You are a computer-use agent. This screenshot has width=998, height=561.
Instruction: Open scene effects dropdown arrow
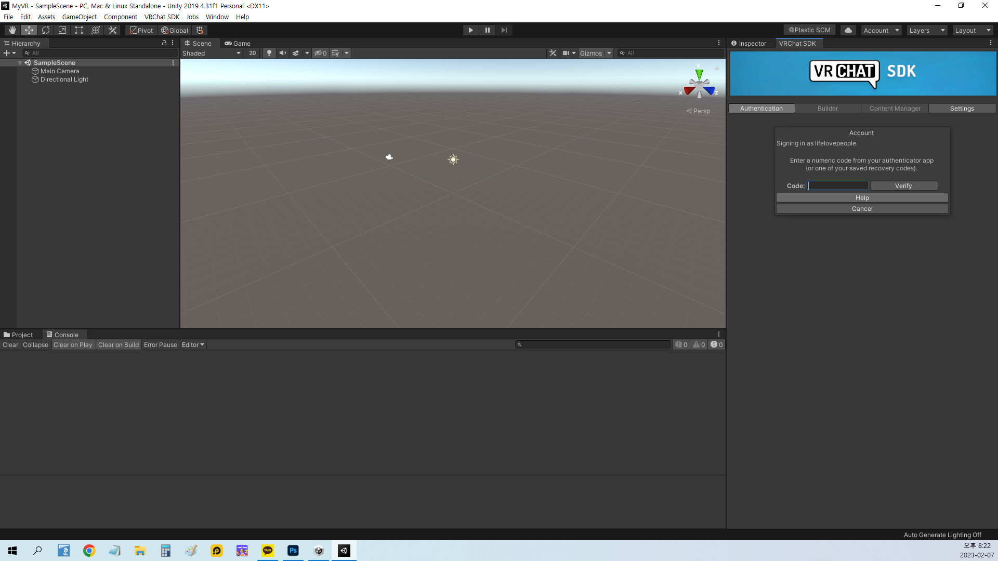[307, 53]
